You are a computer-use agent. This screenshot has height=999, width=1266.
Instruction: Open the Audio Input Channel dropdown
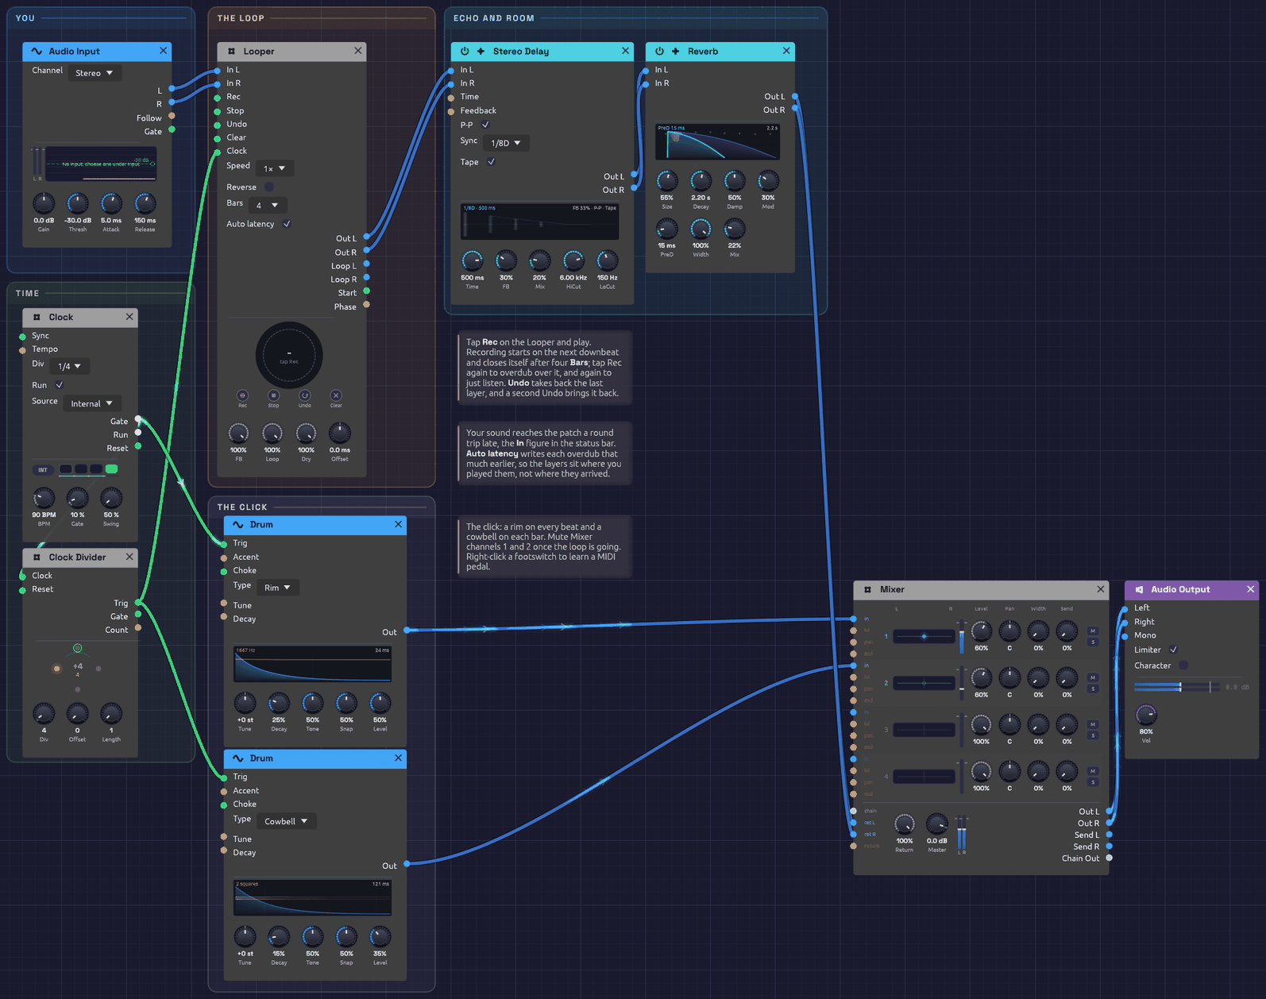[x=95, y=73]
